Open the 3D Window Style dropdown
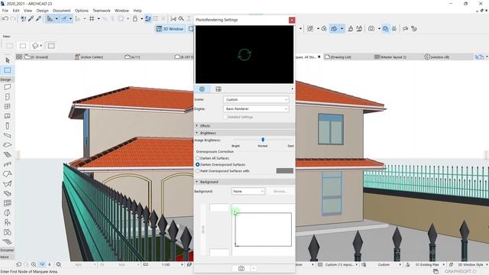This screenshot has width=489, height=275. pyautogui.click(x=471, y=265)
